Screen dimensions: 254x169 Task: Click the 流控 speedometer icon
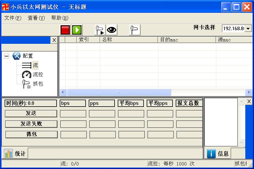coord(27,74)
